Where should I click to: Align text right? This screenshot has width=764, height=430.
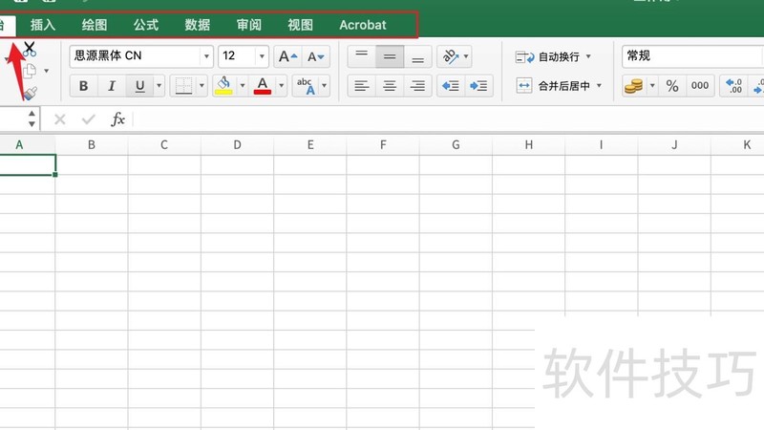417,86
